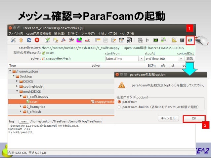Click the magenta grid editor toolbar icon

pyautogui.click(x=79, y=40)
